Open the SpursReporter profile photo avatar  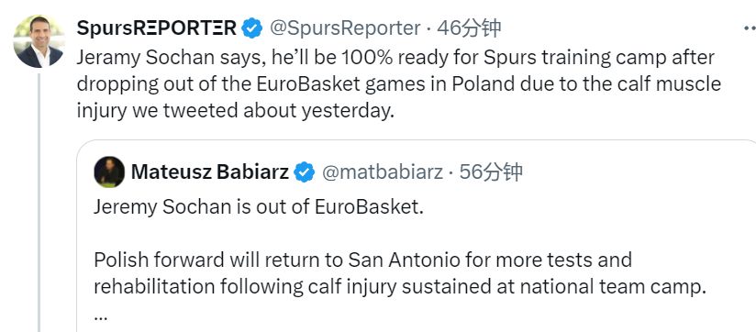39,41
